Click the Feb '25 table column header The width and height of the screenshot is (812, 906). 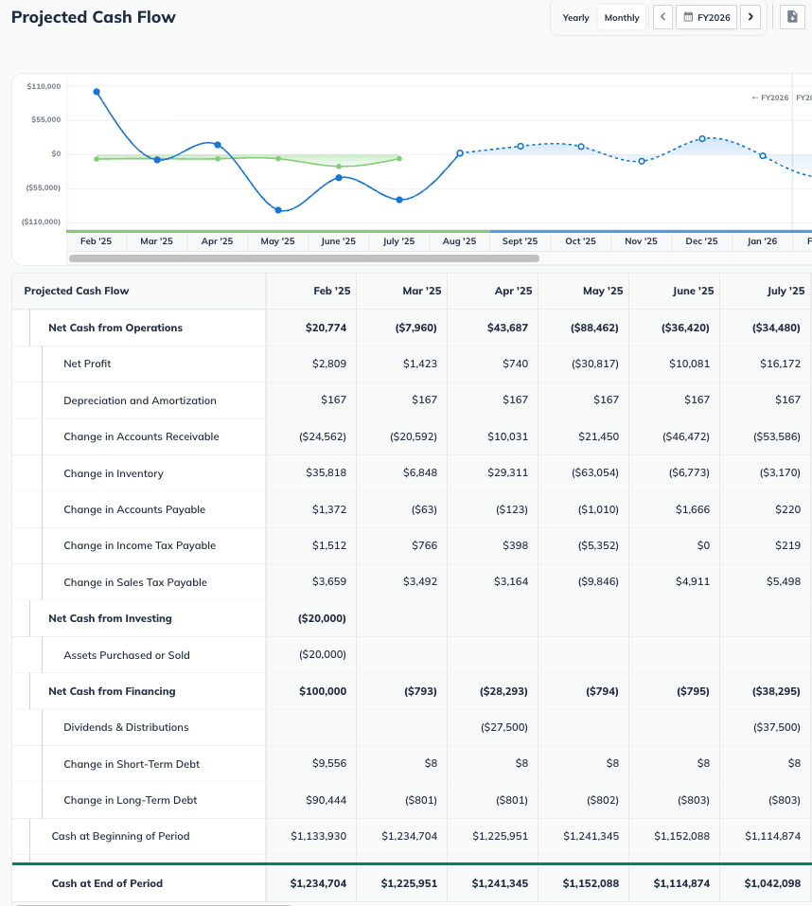tap(331, 291)
